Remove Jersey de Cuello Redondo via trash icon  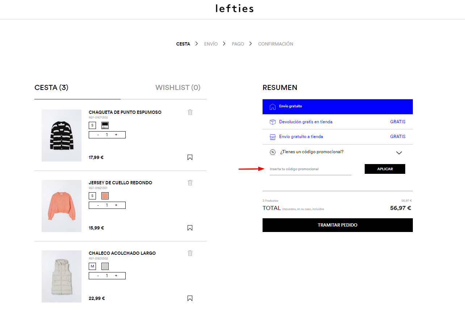point(190,182)
